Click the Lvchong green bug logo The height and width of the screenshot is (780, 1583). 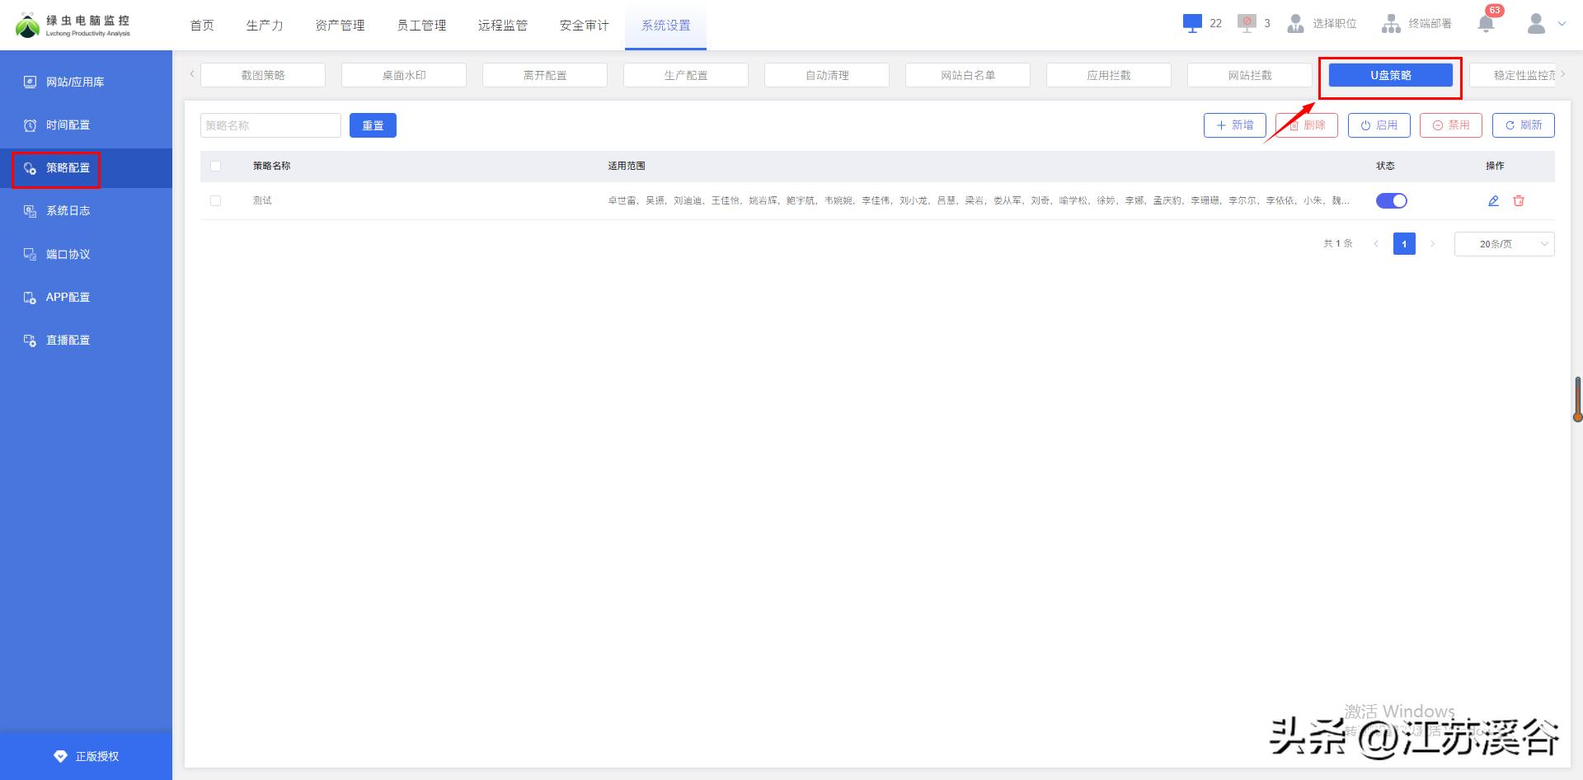coord(28,26)
